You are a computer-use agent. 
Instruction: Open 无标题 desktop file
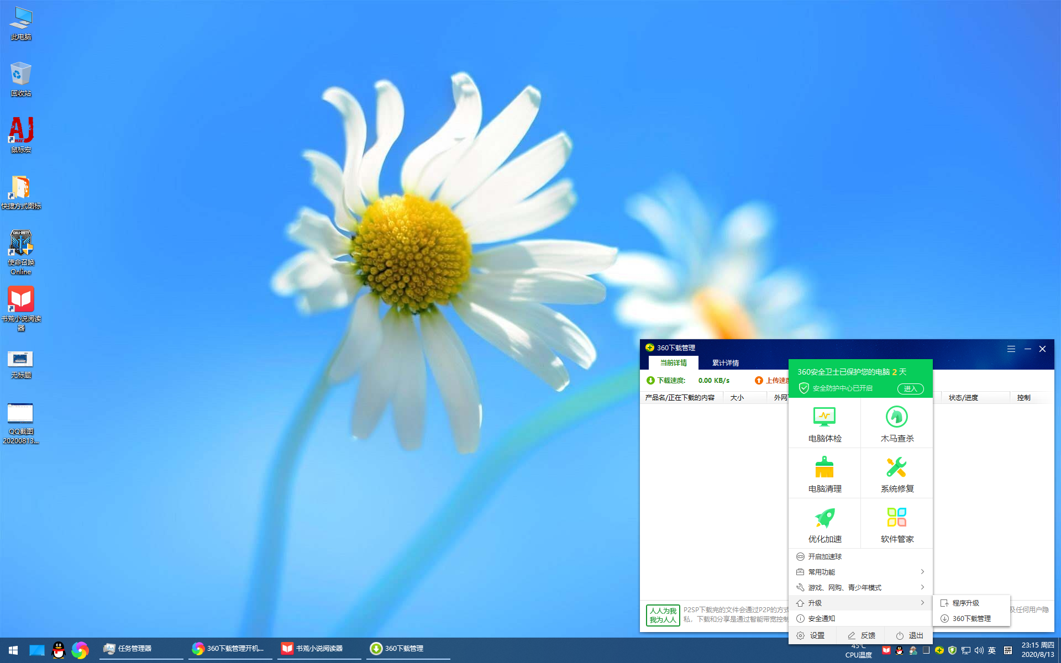[x=21, y=364]
